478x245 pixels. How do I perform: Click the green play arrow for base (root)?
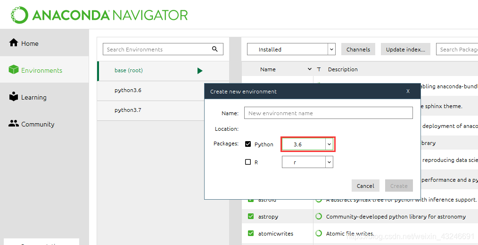tap(200, 71)
